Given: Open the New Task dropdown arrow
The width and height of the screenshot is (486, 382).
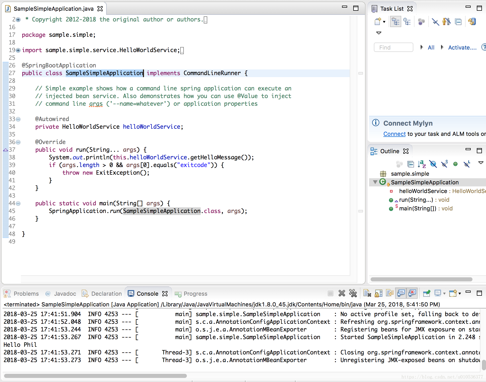Looking at the screenshot, I should (384, 22).
